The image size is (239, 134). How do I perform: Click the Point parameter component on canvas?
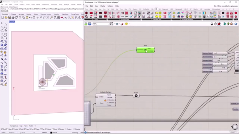(136, 96)
